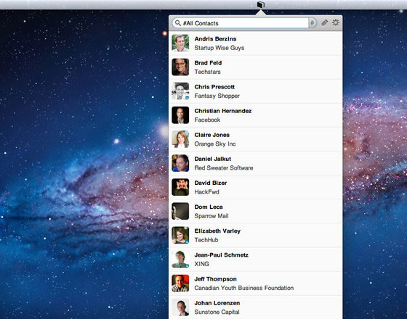Screen dimensions: 407x319
Task: Open settings with the gear icon
Action: tap(336, 22)
